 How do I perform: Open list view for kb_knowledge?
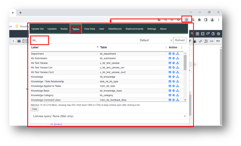[170, 77]
